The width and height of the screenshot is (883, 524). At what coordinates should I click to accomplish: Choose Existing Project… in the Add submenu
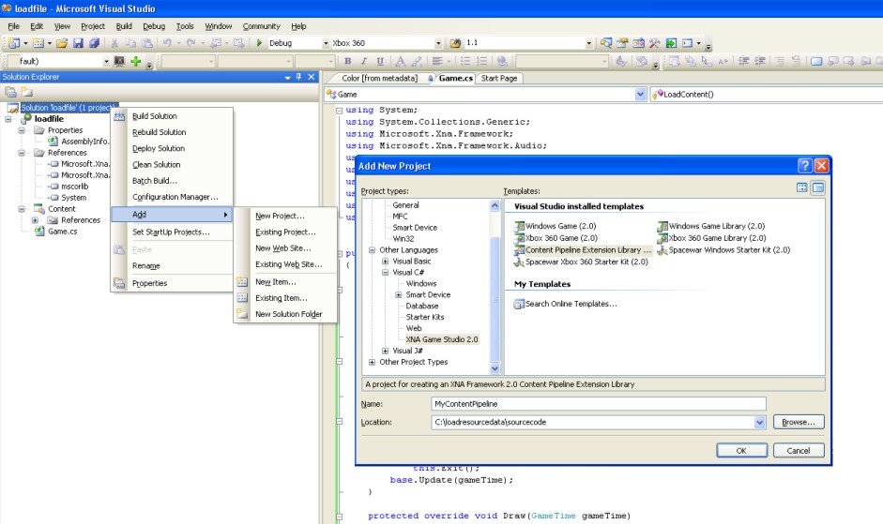[285, 232]
